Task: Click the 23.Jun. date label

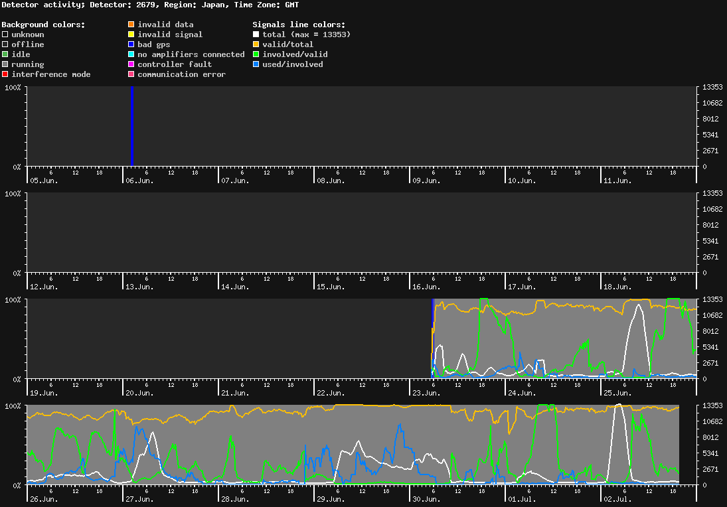Action: (x=426, y=393)
